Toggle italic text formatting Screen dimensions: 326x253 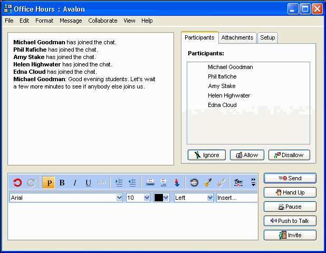tap(75, 183)
